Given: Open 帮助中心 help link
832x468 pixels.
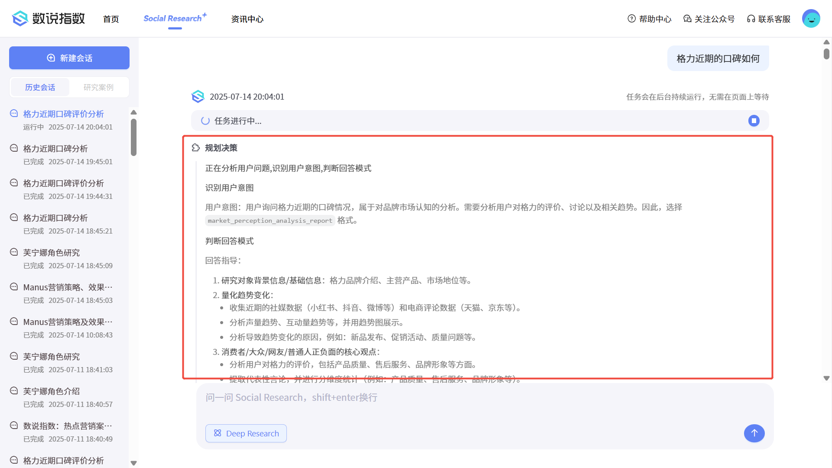Looking at the screenshot, I should click(650, 19).
